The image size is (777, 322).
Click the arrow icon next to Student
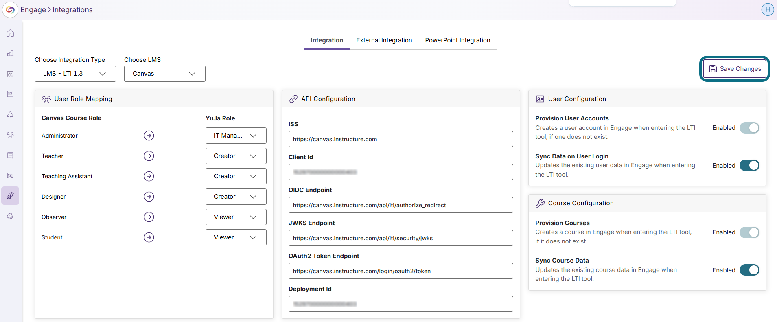click(149, 237)
